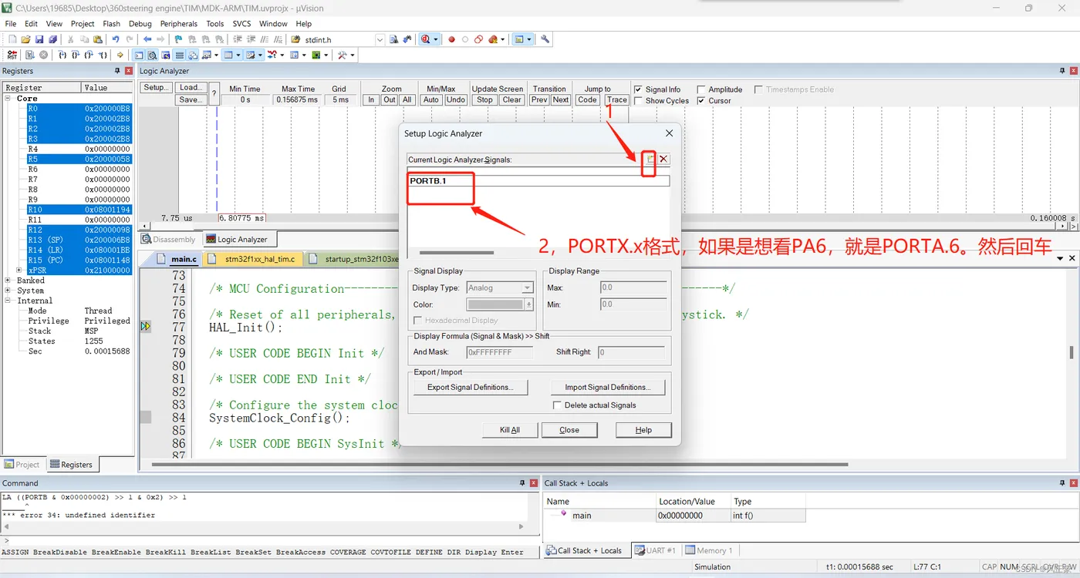Screen dimensions: 1080x578
Task: Enable the Show Cycles checkbox
Action: [x=638, y=101]
